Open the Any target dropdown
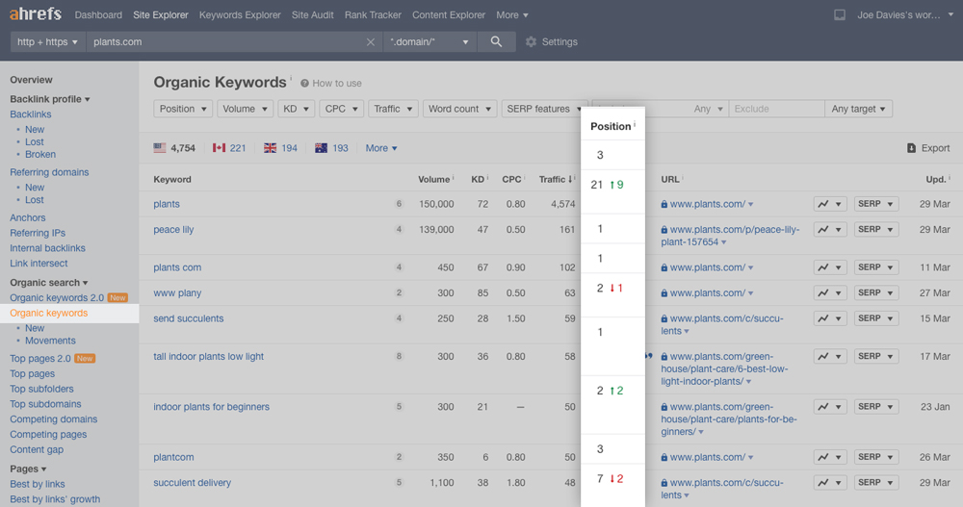This screenshot has width=963, height=507. pyautogui.click(x=858, y=109)
